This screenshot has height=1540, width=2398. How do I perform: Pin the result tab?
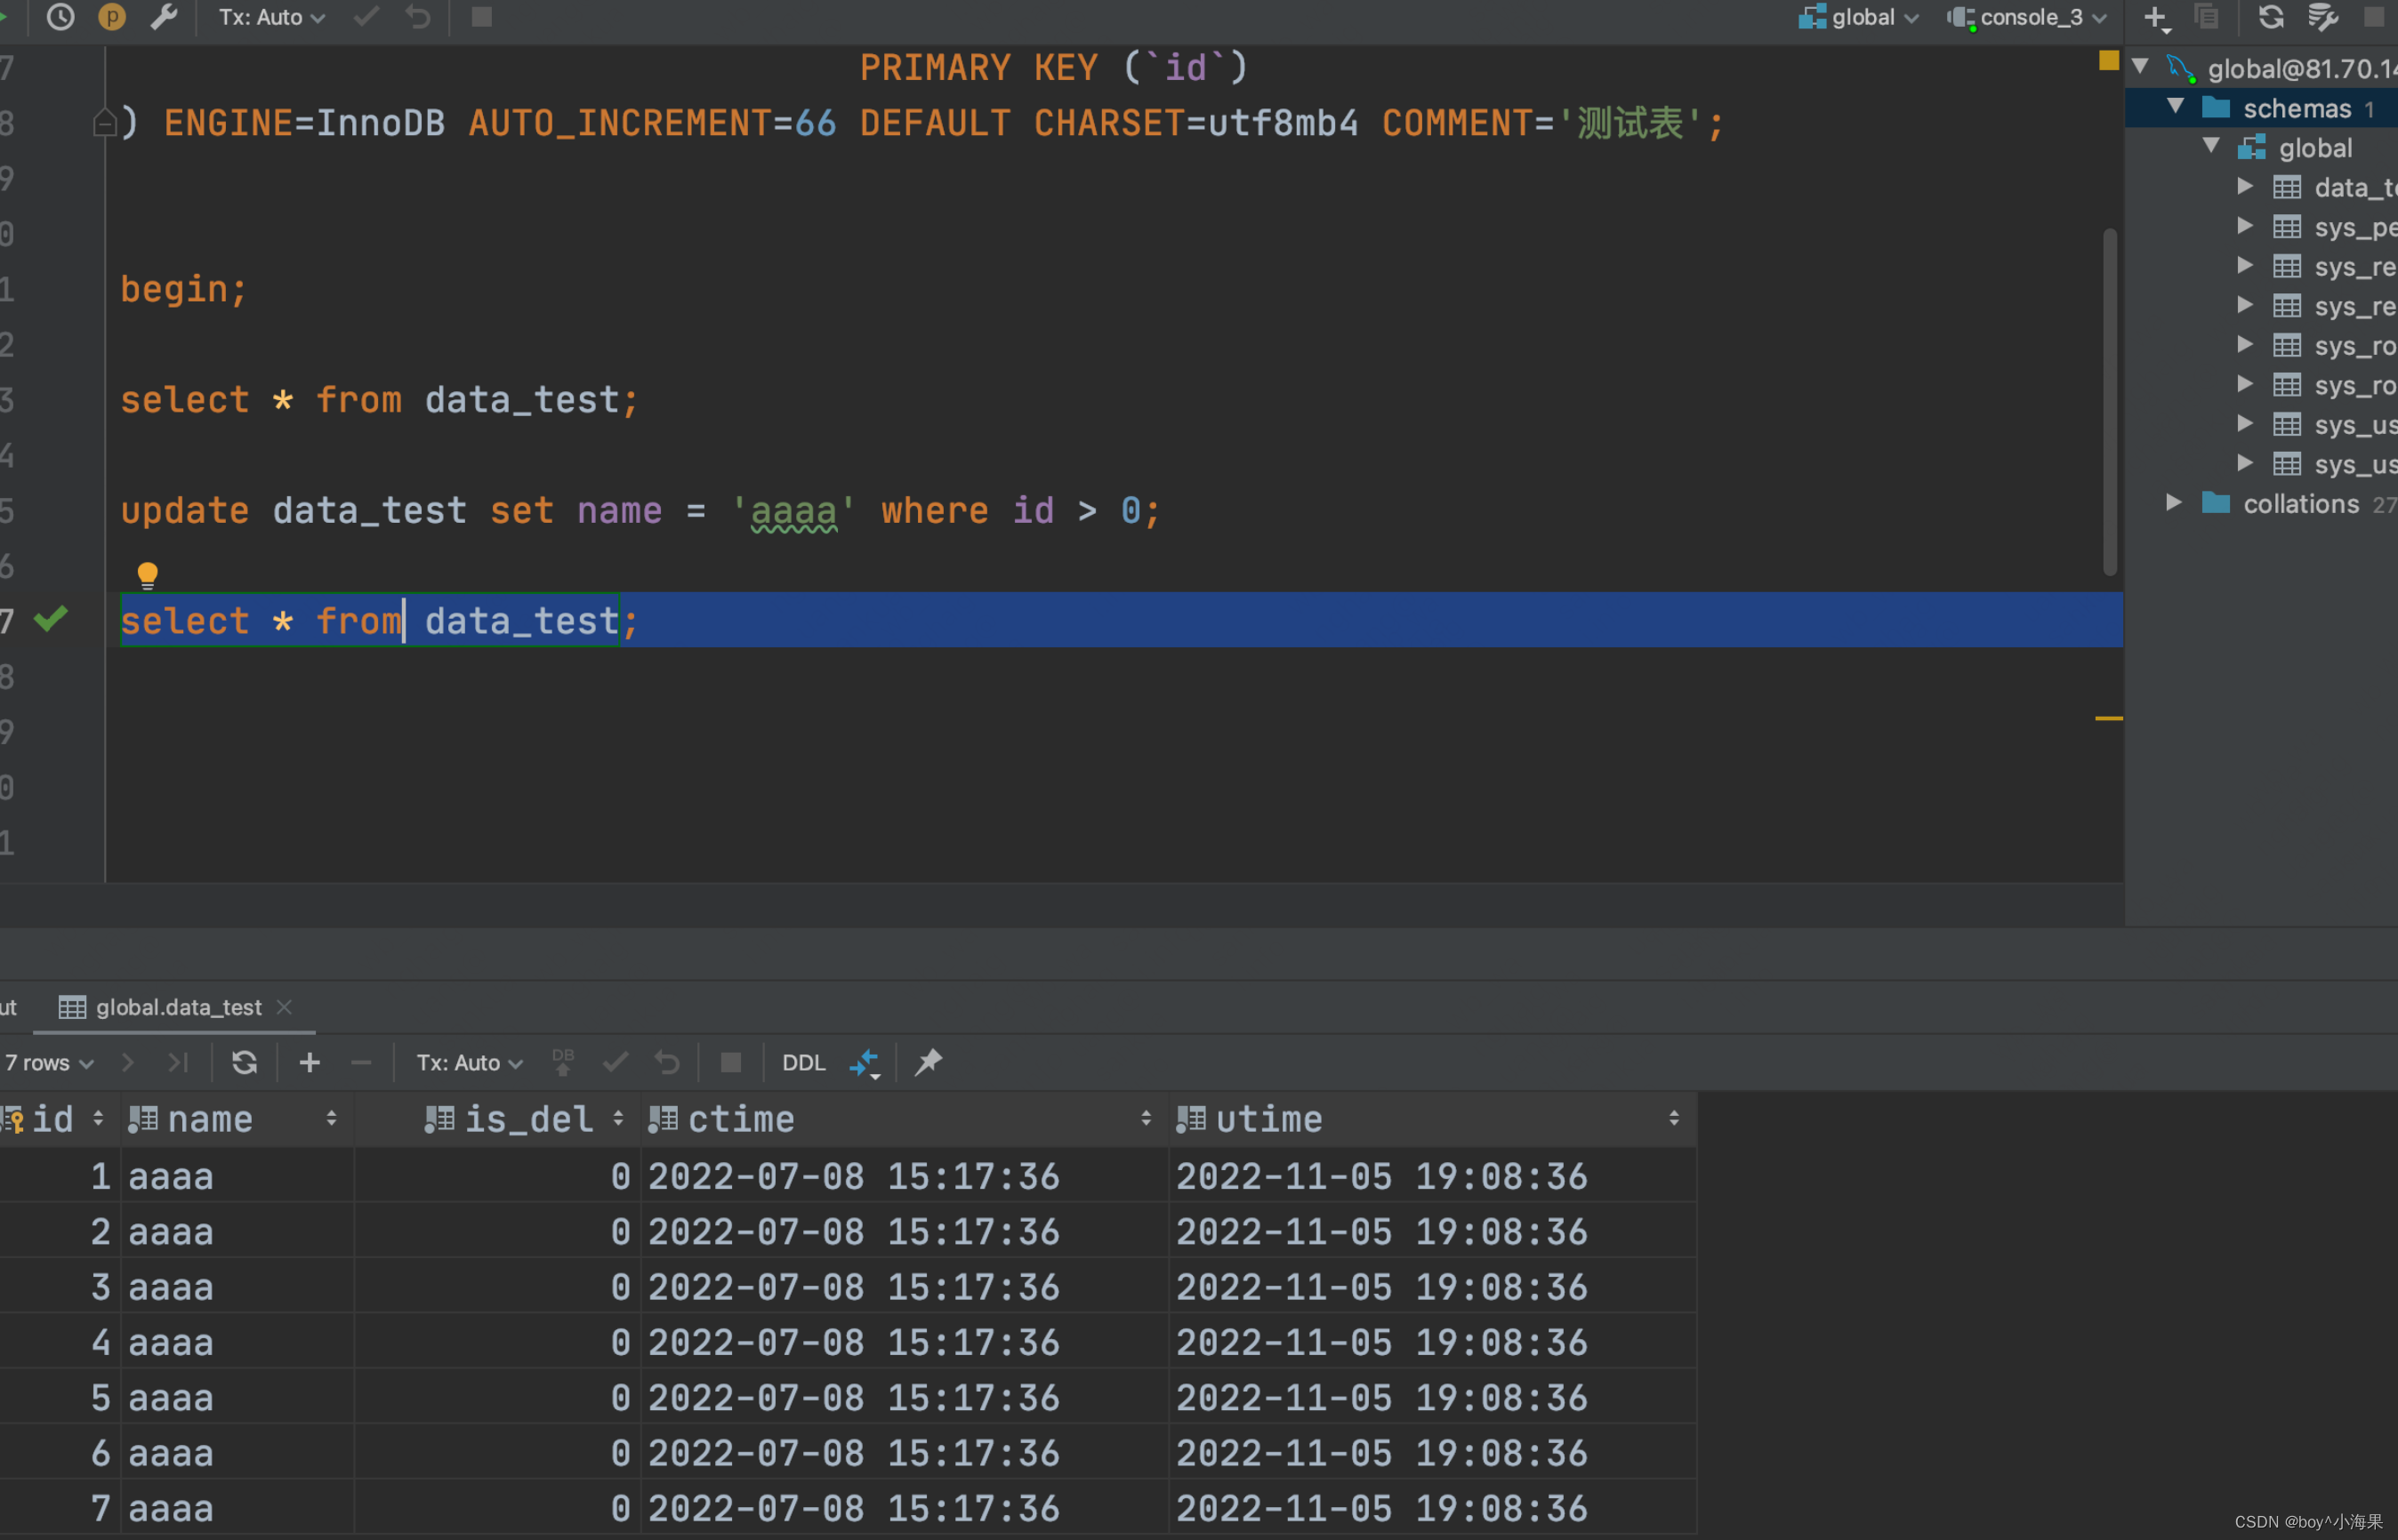pyautogui.click(x=929, y=1062)
